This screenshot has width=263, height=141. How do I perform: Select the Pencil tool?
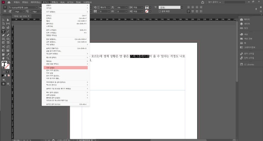click(x=8, y=35)
